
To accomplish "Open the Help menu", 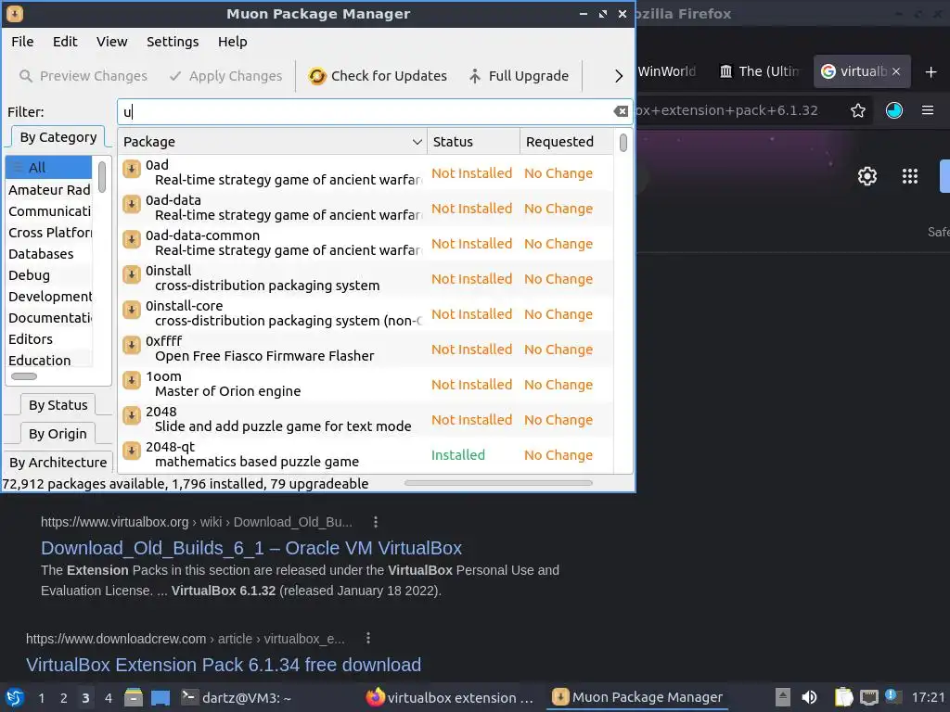I will [233, 42].
